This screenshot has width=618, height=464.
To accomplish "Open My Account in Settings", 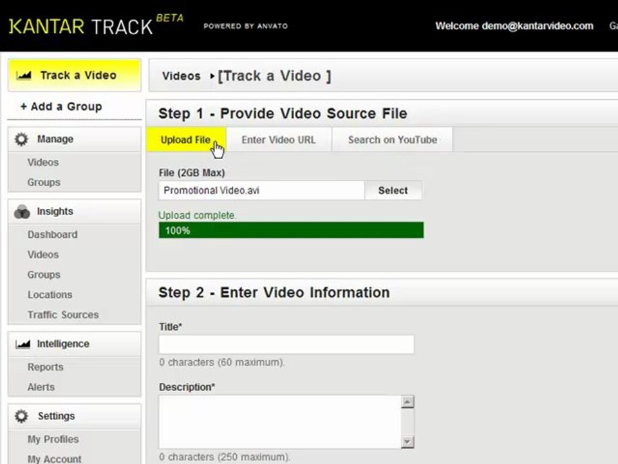I will pos(54,459).
